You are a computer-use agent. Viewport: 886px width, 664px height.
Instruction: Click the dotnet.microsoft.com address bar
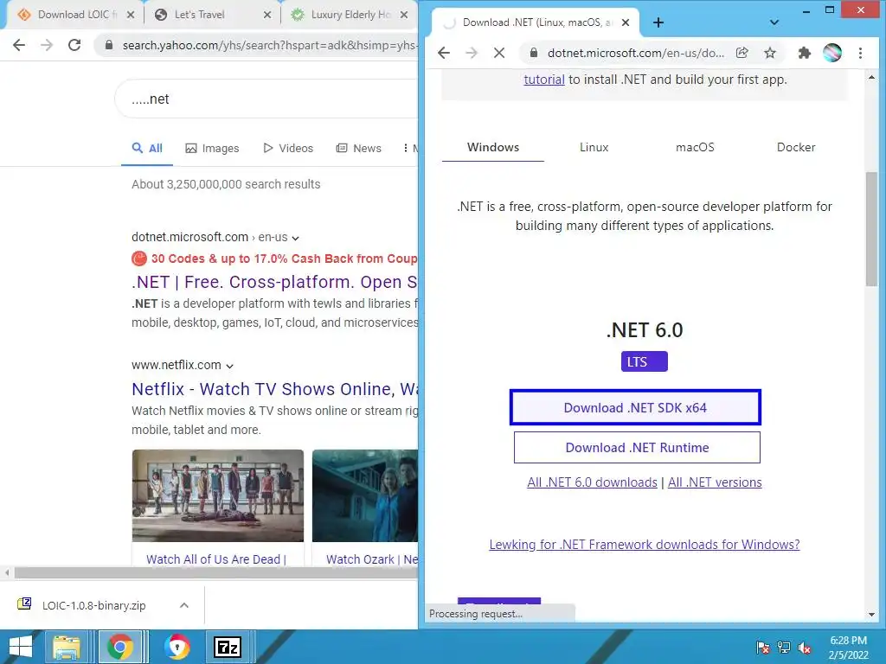[636, 53]
